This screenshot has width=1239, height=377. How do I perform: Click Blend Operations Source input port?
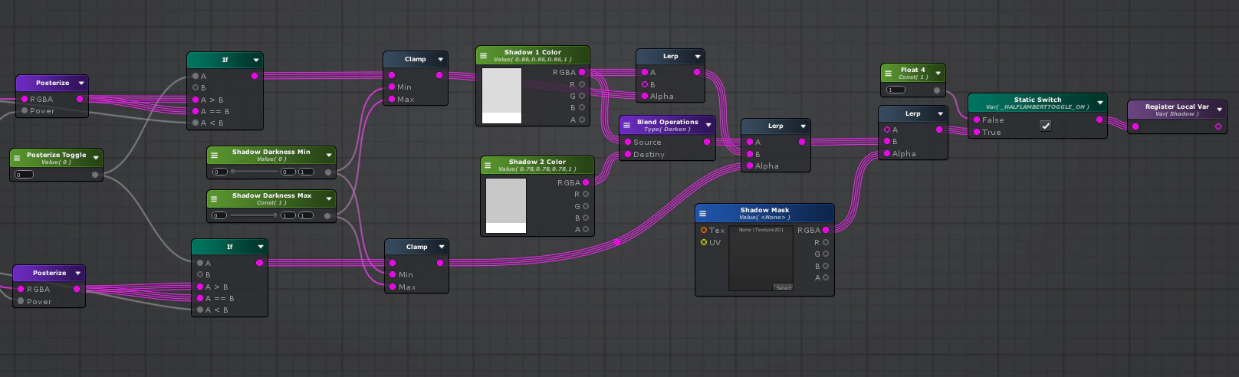click(x=628, y=142)
